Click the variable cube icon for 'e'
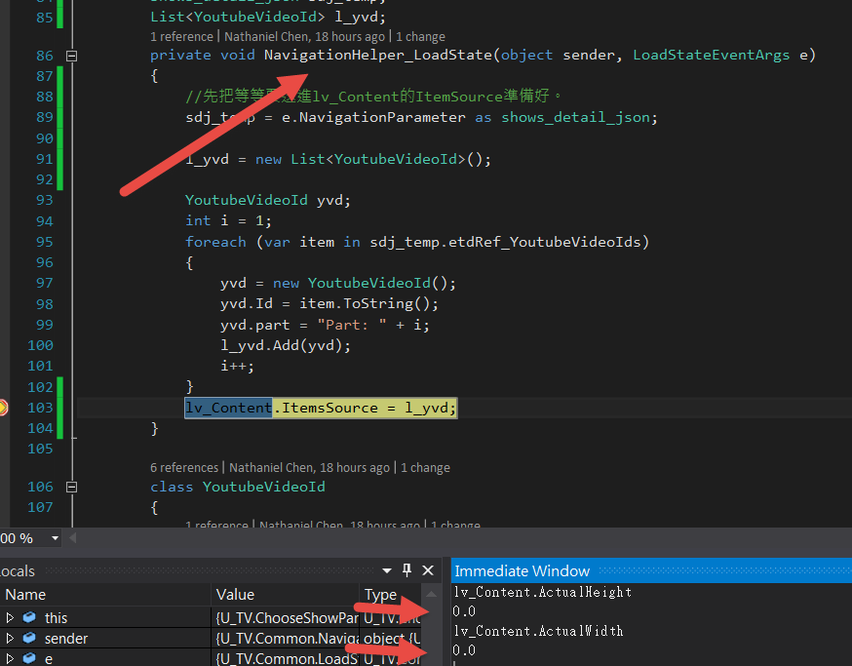This screenshot has height=666, width=852. [29, 658]
